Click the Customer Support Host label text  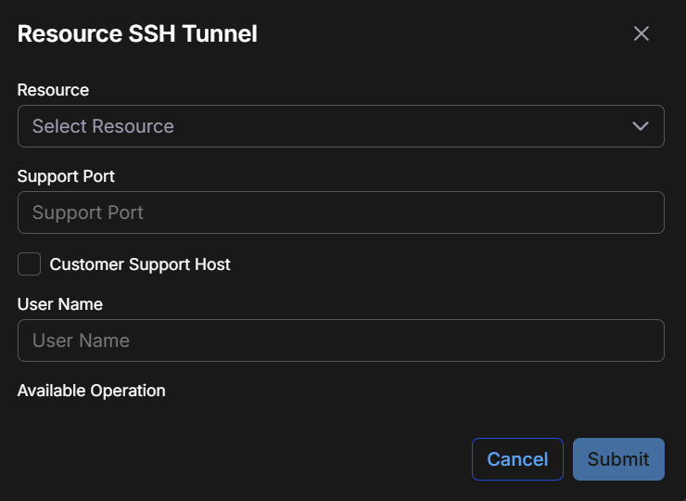click(140, 264)
